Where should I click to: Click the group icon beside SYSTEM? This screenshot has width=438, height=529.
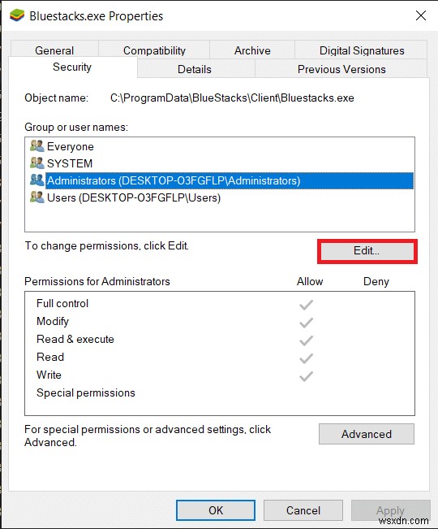(x=37, y=163)
